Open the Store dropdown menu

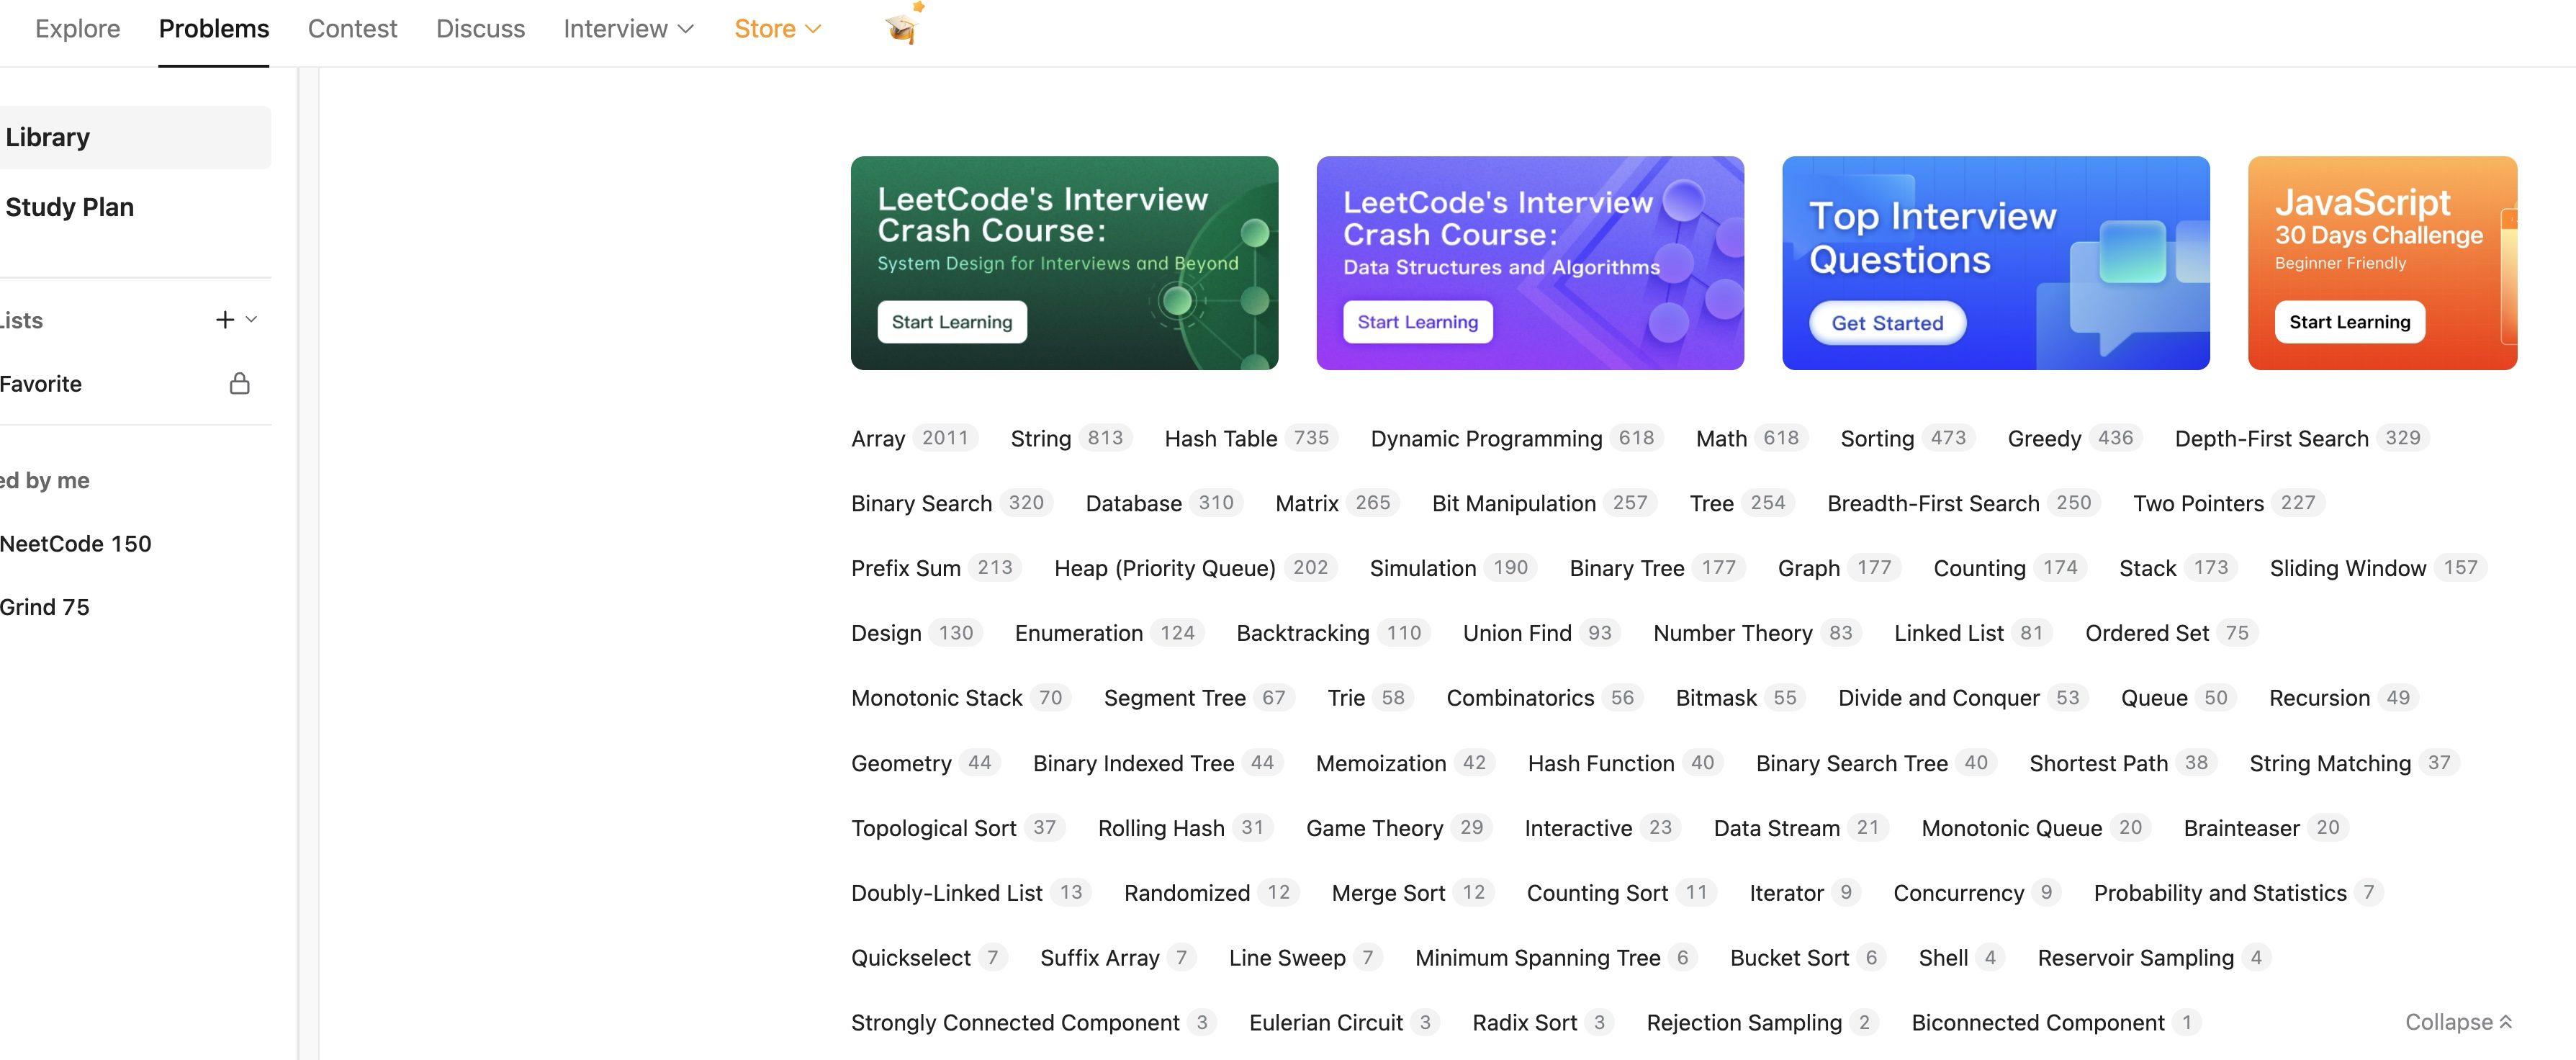pos(778,29)
